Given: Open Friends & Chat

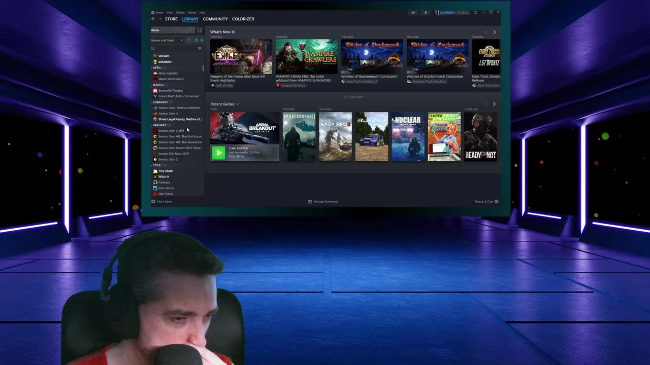Looking at the screenshot, I should pos(486,202).
